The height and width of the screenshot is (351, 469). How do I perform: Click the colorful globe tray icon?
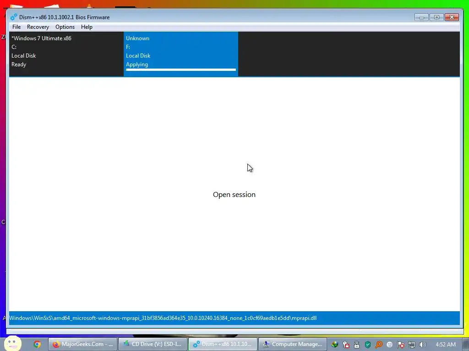335,345
